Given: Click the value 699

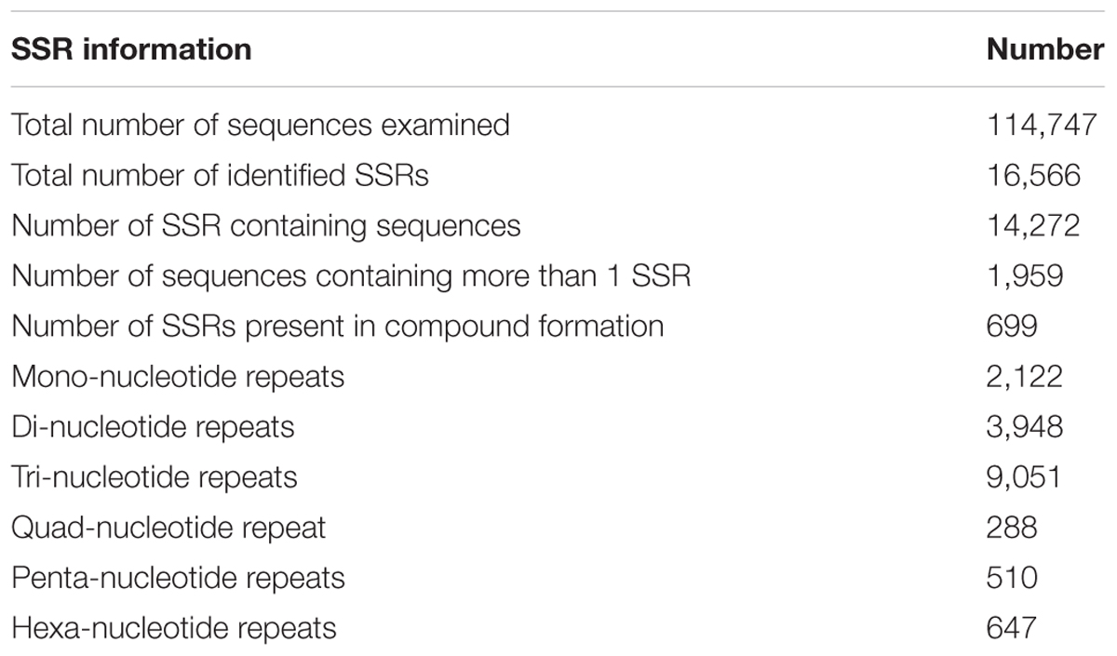Looking at the screenshot, I should coord(1012,326).
